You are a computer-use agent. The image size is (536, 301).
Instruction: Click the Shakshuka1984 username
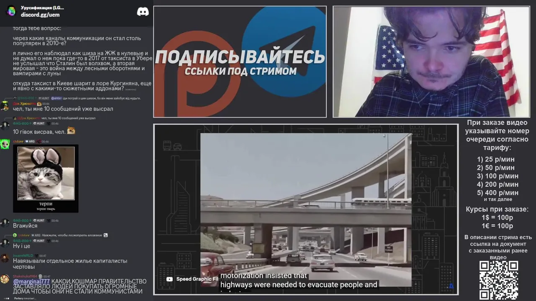[25, 276]
